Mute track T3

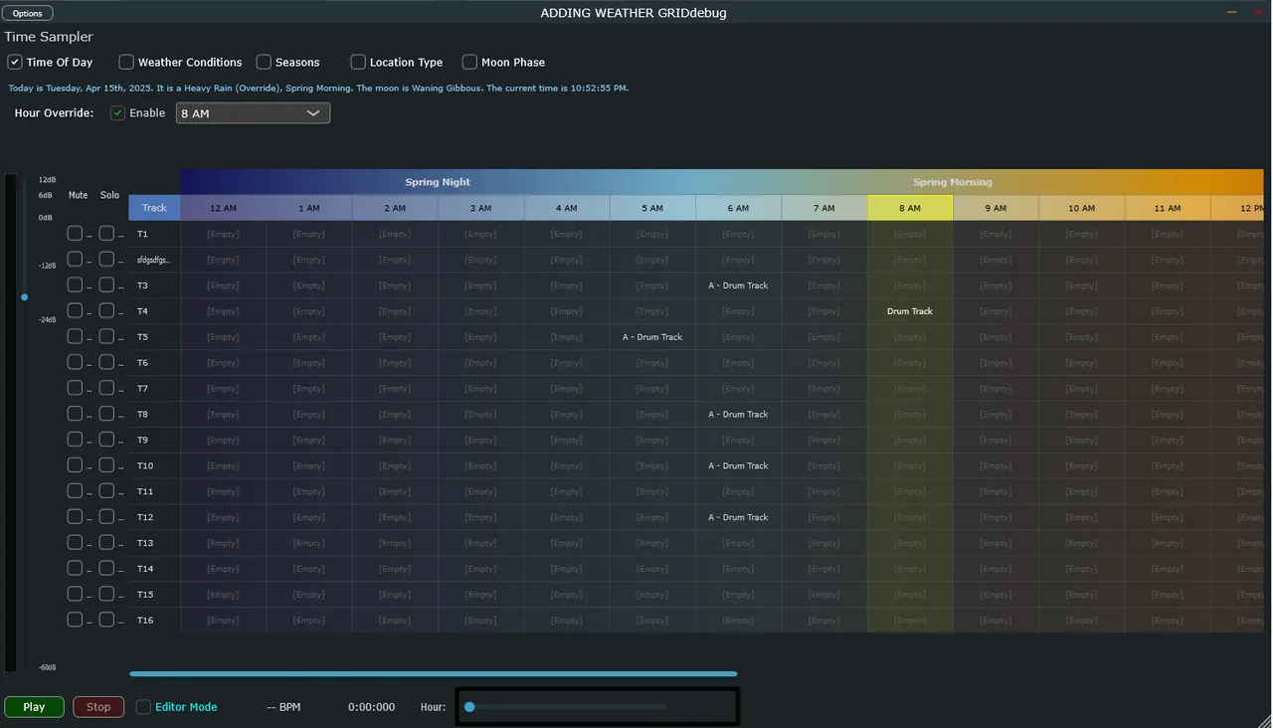75,285
